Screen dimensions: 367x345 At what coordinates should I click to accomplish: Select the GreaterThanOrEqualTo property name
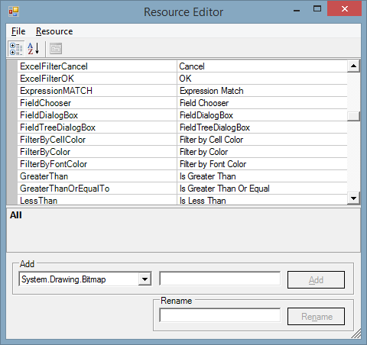[65, 189]
